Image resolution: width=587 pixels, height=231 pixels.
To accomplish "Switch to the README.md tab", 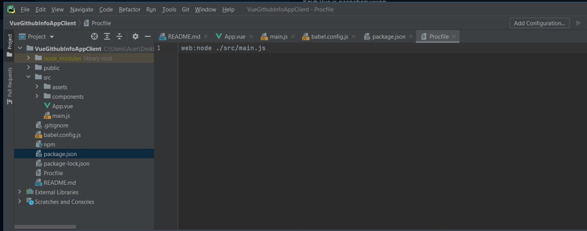I will tap(184, 37).
